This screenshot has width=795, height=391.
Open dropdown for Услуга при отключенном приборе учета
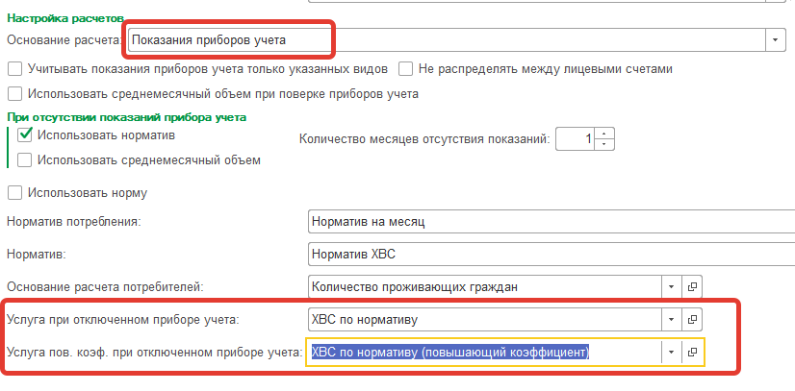coord(670,319)
